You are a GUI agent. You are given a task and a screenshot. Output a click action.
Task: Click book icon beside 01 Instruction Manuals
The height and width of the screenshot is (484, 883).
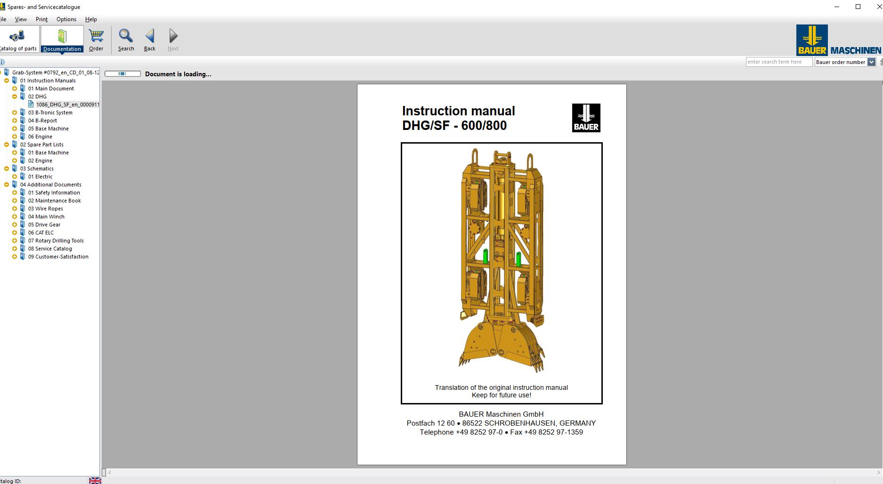pos(15,81)
